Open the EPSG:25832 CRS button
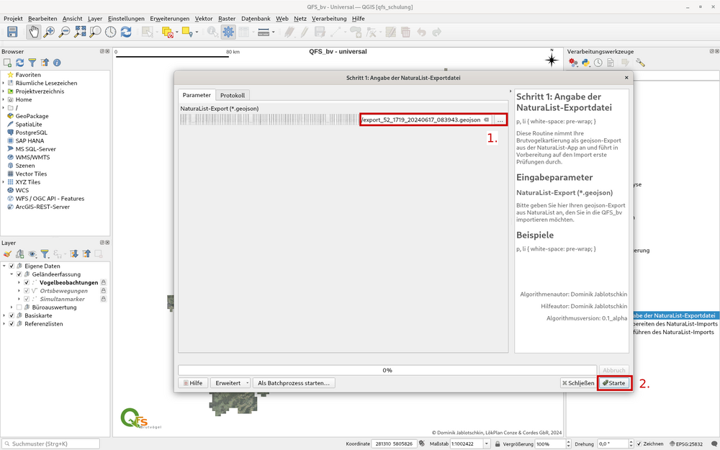 pos(686,444)
